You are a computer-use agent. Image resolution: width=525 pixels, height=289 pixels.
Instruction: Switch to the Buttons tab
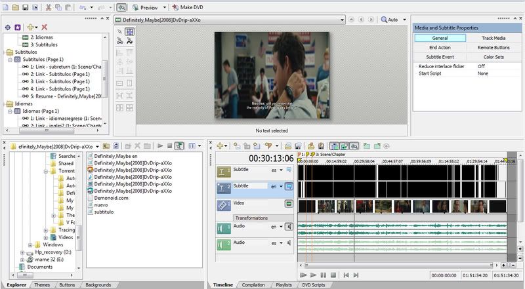[67, 285]
